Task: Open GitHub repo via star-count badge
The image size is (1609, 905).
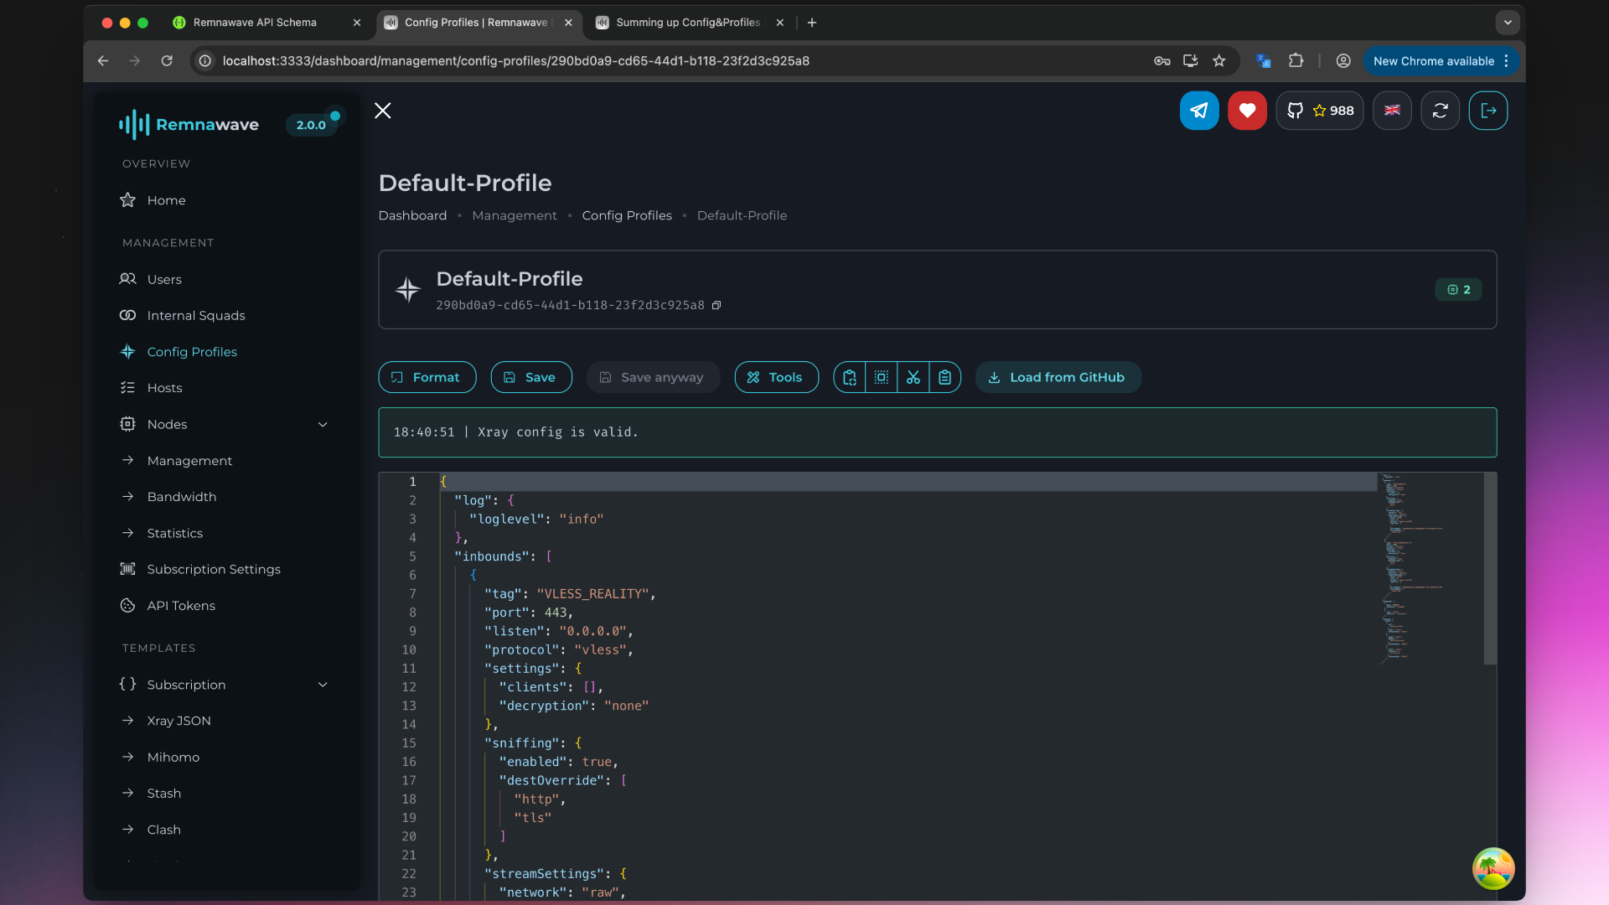Action: pyautogui.click(x=1320, y=110)
